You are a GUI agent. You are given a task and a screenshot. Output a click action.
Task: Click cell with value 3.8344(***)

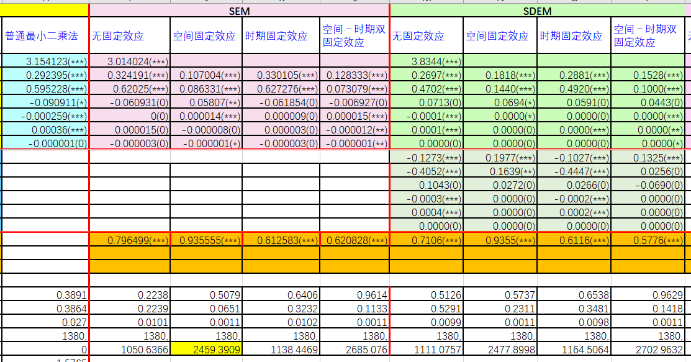427,61
